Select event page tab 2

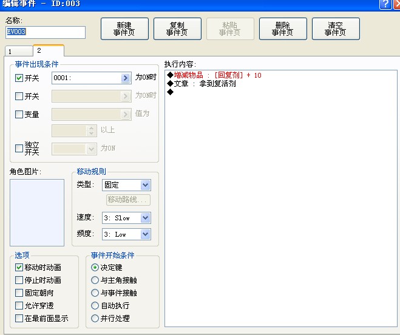pos(49,50)
